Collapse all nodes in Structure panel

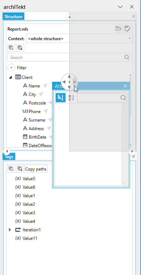tap(11, 48)
